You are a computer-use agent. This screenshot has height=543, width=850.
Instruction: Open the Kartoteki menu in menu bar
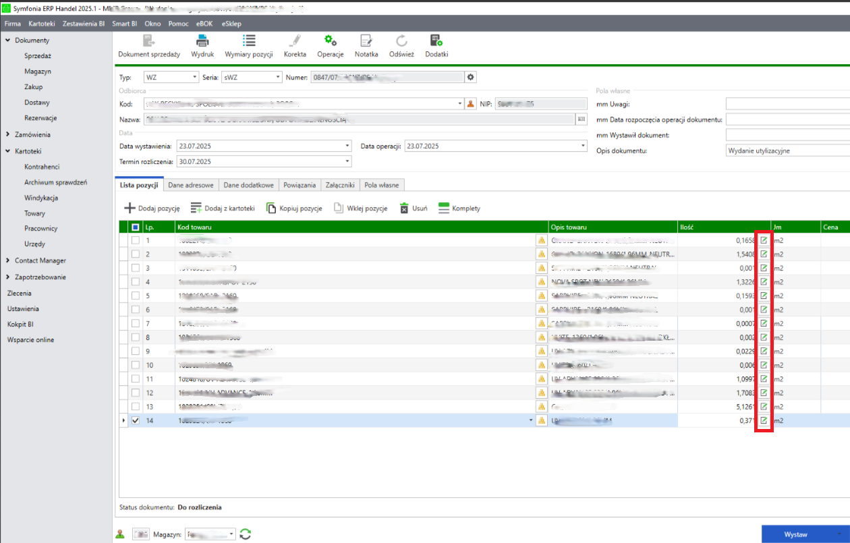tap(42, 24)
